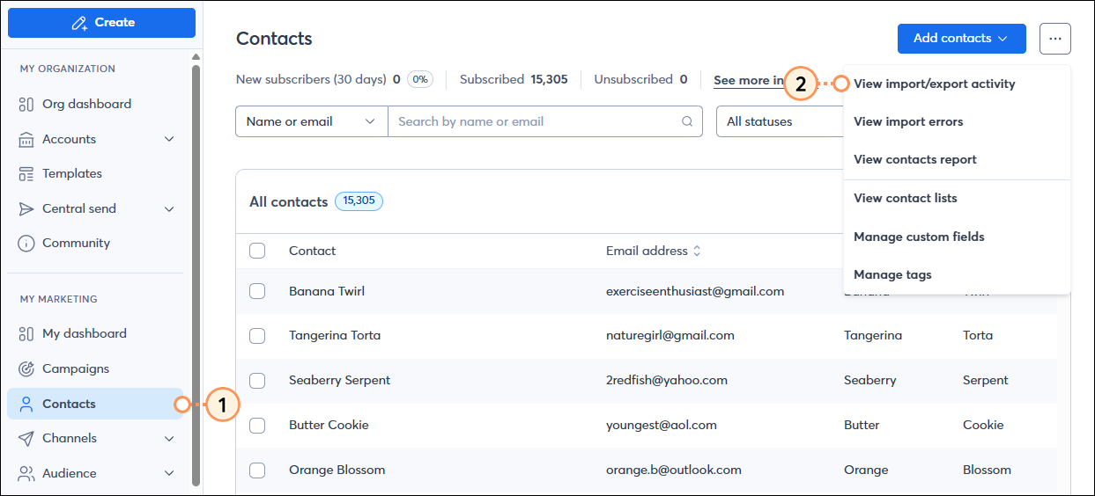Click the Accounts briefcase icon

pyautogui.click(x=26, y=139)
